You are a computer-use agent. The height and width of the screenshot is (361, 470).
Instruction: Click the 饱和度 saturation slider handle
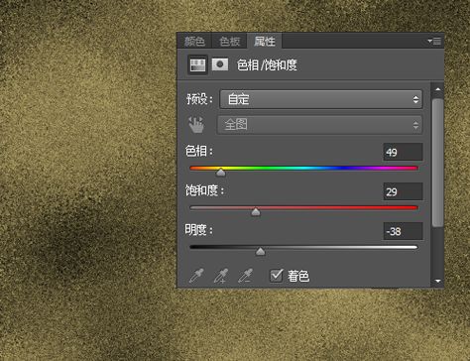(256, 212)
